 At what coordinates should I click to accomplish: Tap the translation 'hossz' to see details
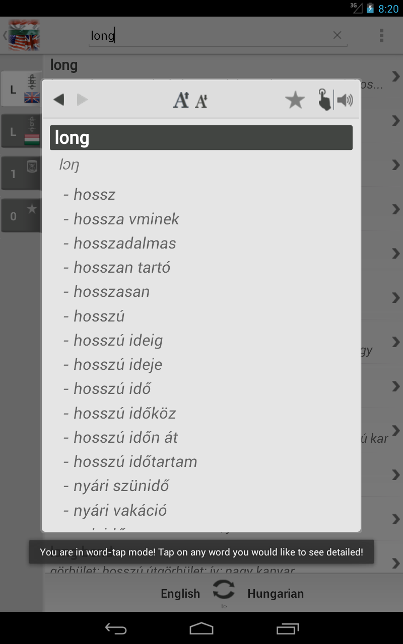(95, 194)
